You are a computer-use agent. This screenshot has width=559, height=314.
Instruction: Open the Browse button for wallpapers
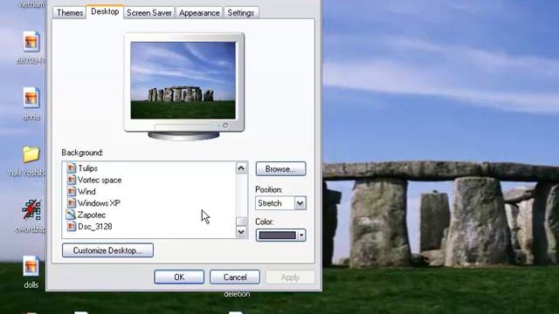coord(280,168)
